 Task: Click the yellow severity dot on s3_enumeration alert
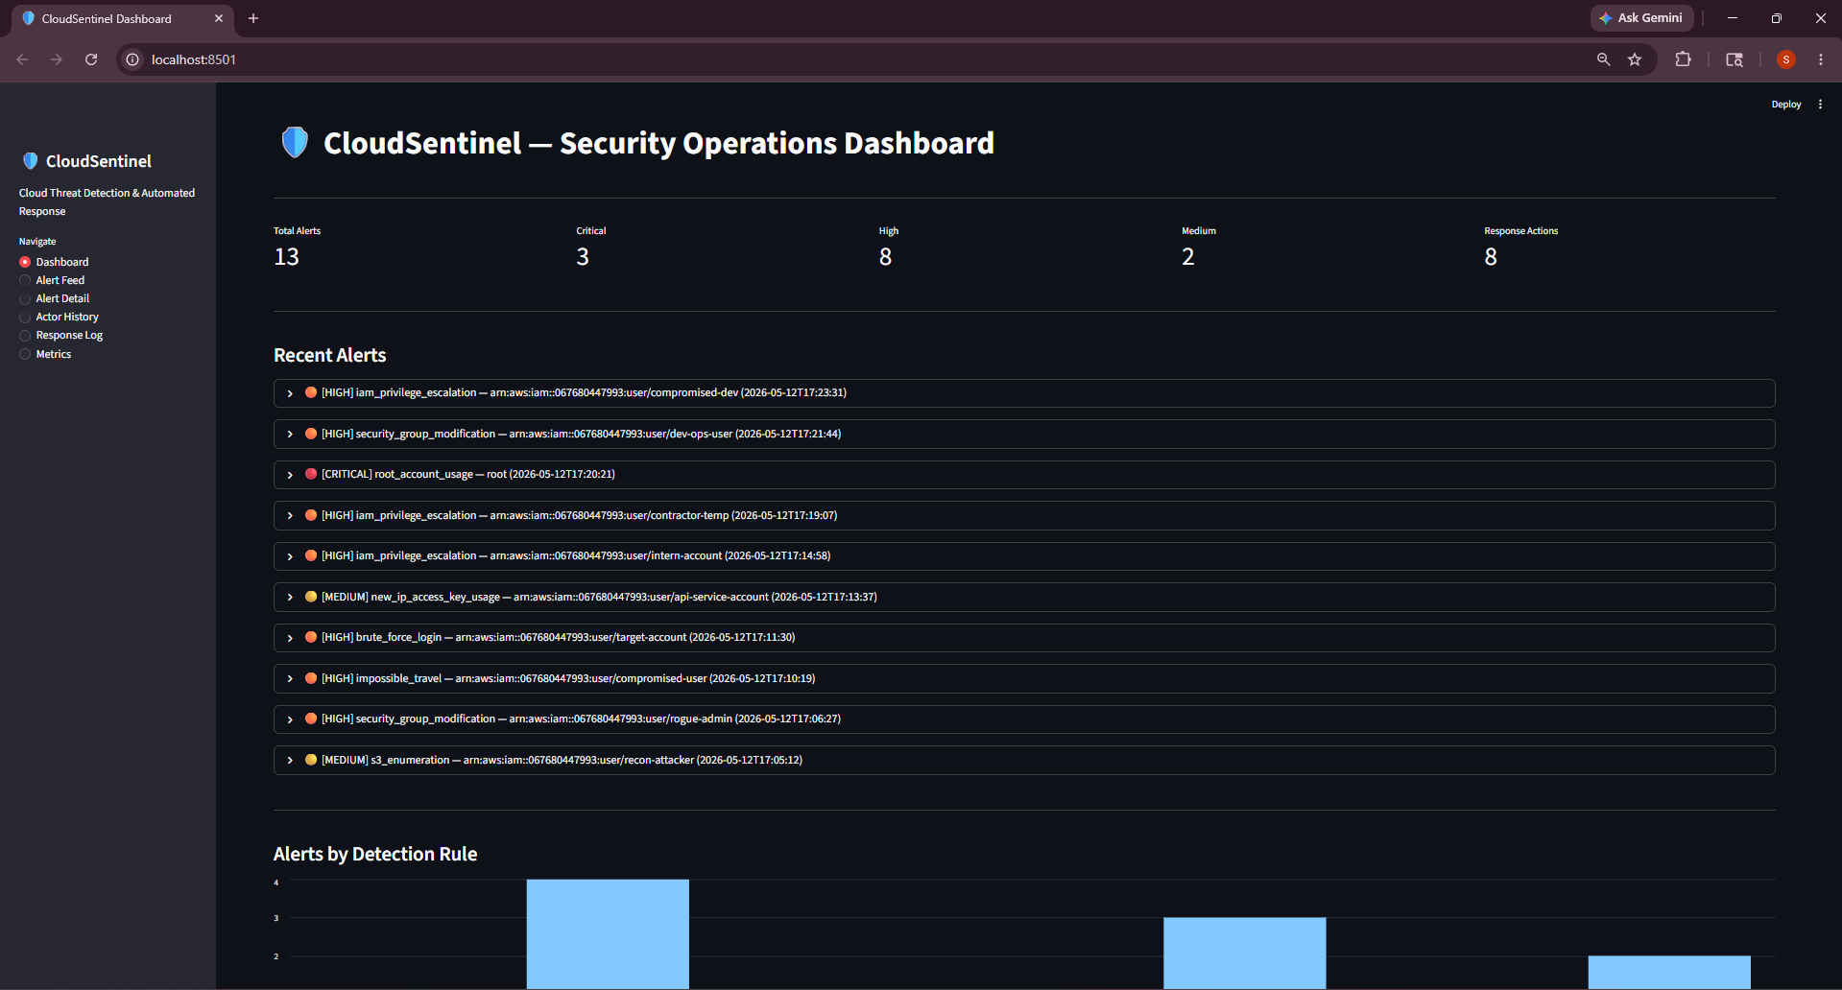pyautogui.click(x=311, y=760)
